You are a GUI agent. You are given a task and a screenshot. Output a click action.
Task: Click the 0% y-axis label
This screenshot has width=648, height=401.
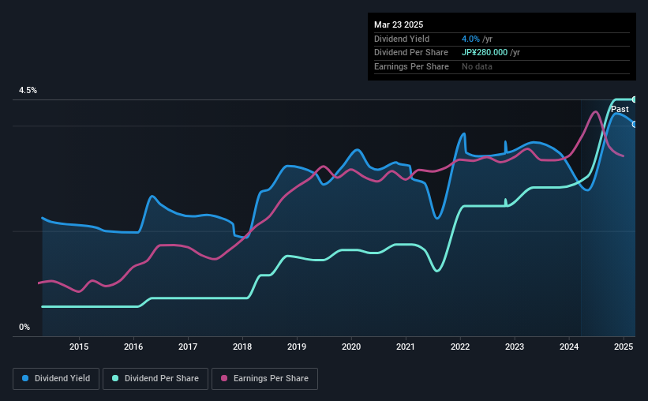click(24, 328)
